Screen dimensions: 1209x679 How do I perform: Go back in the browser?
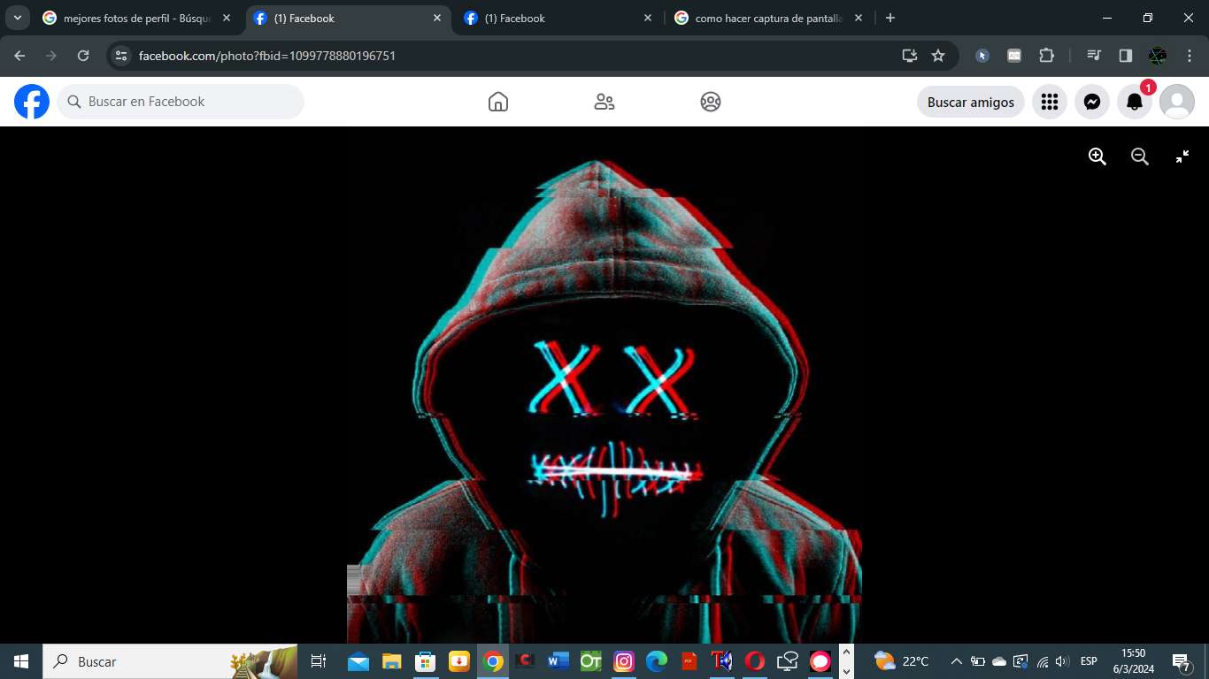(19, 56)
